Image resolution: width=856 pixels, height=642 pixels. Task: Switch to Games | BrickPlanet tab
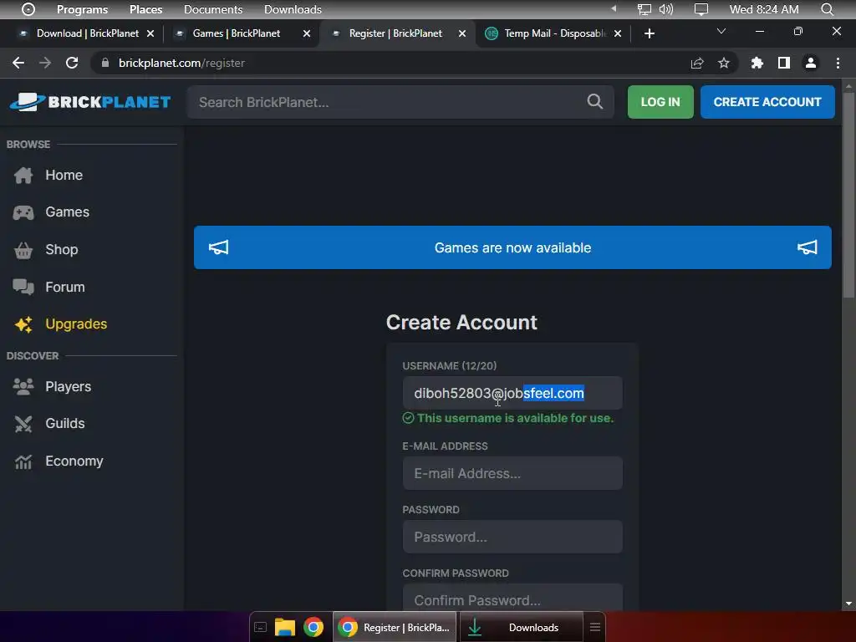(236, 33)
